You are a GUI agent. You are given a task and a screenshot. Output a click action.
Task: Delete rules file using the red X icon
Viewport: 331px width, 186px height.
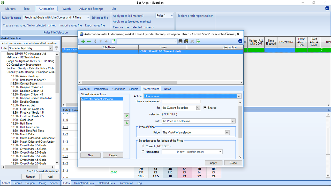click(x=192, y=41)
